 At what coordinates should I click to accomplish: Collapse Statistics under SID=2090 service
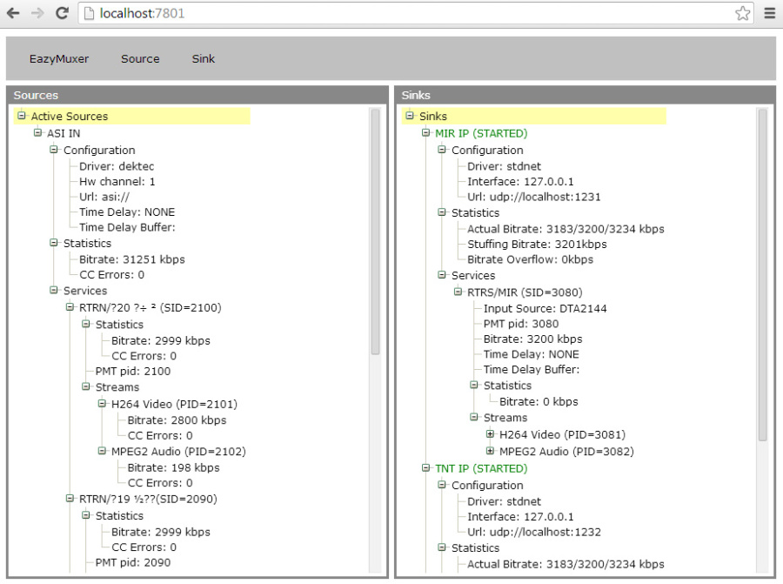tap(86, 515)
